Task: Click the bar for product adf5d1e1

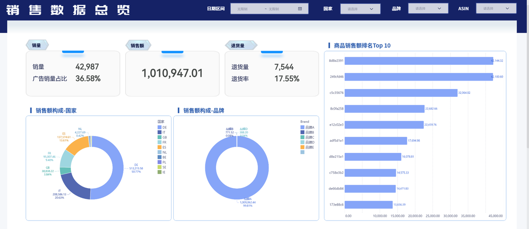Action: click(x=376, y=140)
